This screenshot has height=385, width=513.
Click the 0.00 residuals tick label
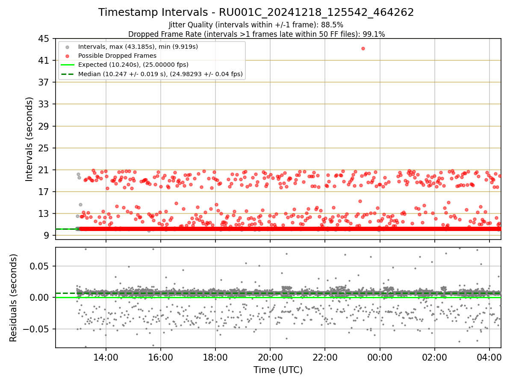(40, 297)
